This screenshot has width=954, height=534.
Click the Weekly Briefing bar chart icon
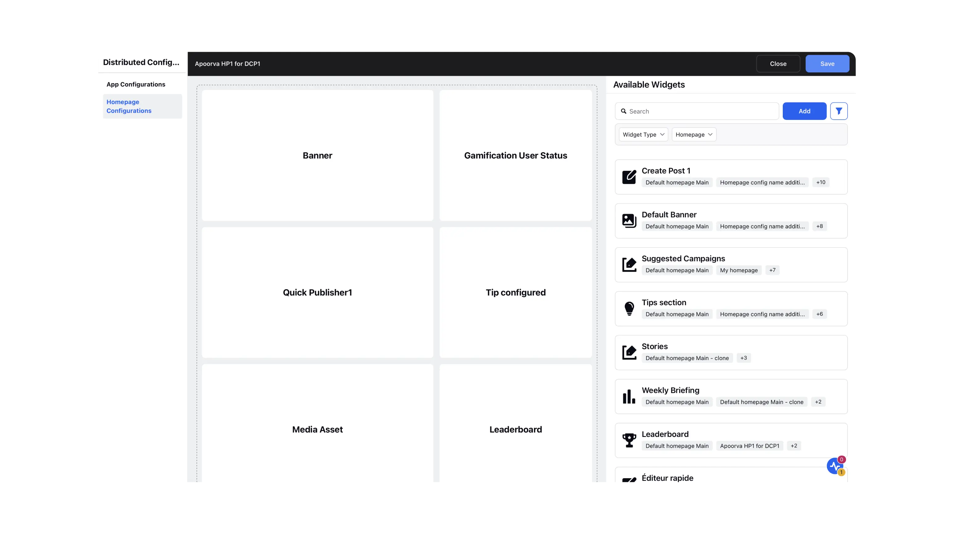629,396
